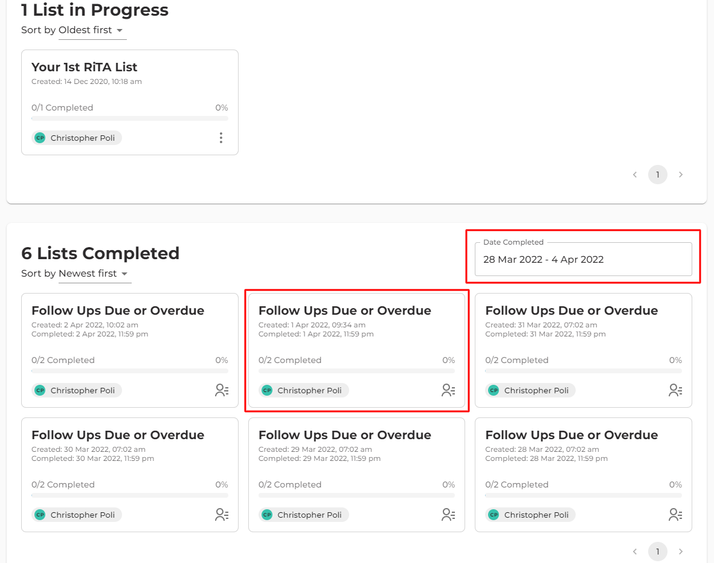Open the Your 1st RiTA List card title
The image size is (714, 563).
point(85,67)
